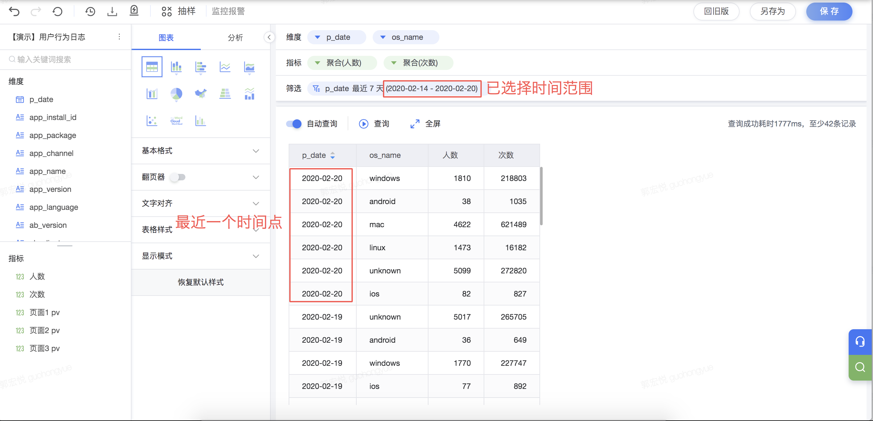Open 监控报警 in the toolbar
The width and height of the screenshot is (873, 421).
[228, 11]
